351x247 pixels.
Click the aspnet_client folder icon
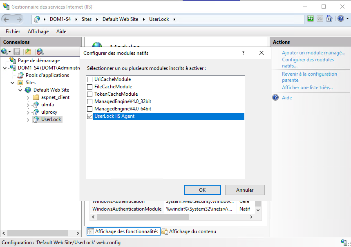coord(36,97)
